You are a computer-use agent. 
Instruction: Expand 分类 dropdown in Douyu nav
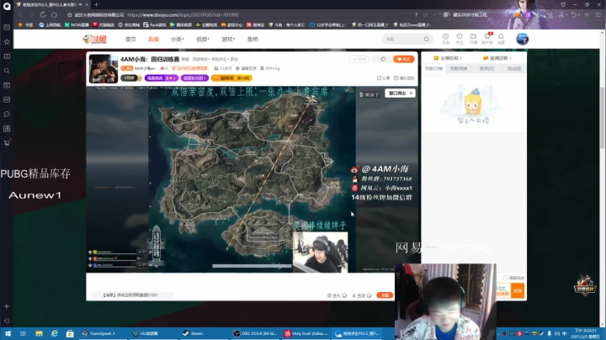tap(177, 39)
